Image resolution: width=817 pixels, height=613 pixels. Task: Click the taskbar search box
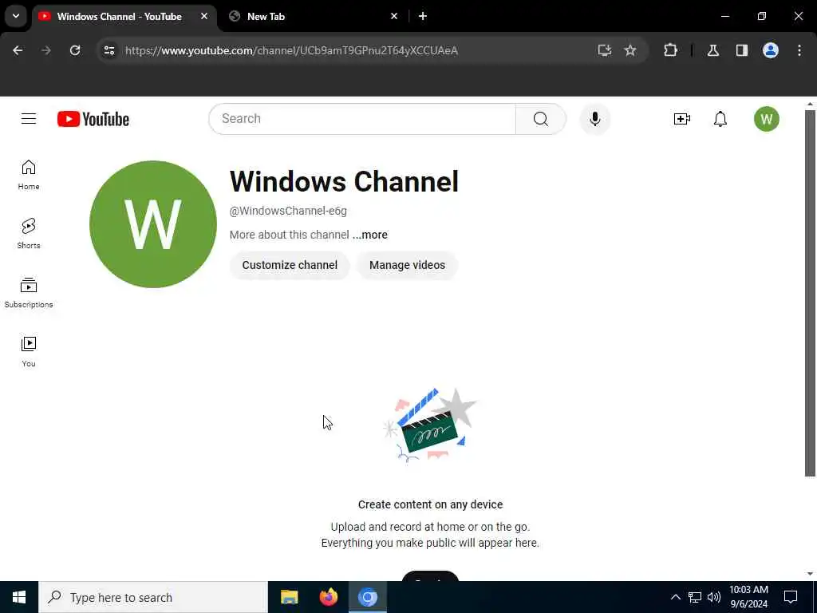click(x=153, y=597)
